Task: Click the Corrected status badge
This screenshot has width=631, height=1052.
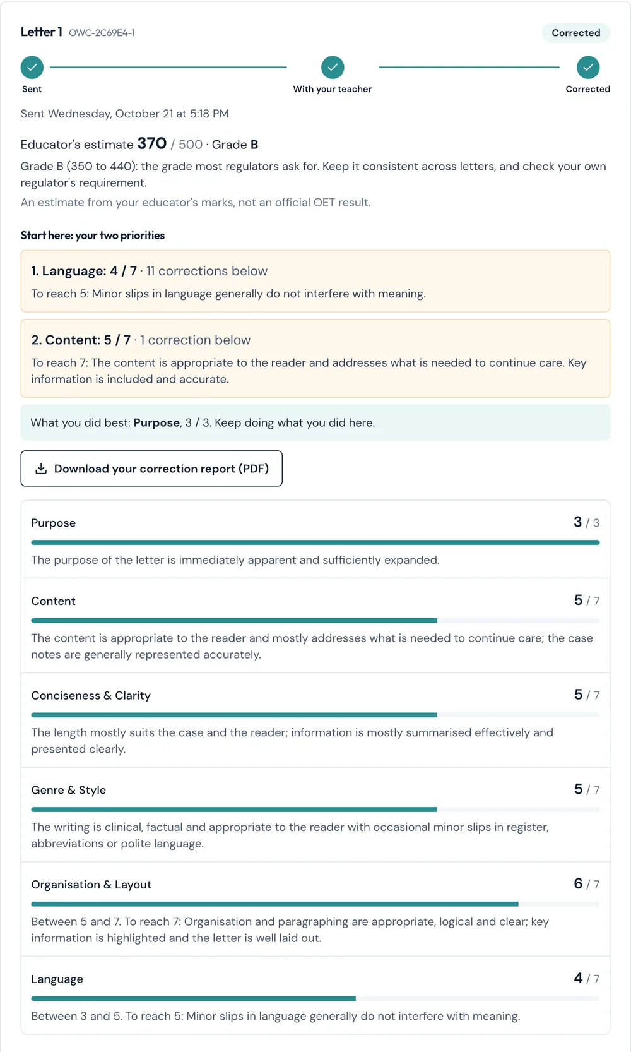Action: click(576, 33)
